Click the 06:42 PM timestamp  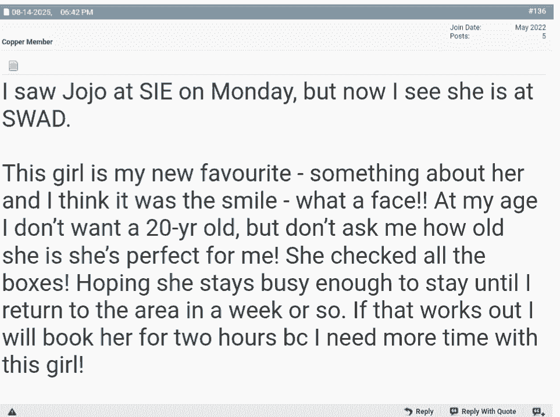[77, 12]
